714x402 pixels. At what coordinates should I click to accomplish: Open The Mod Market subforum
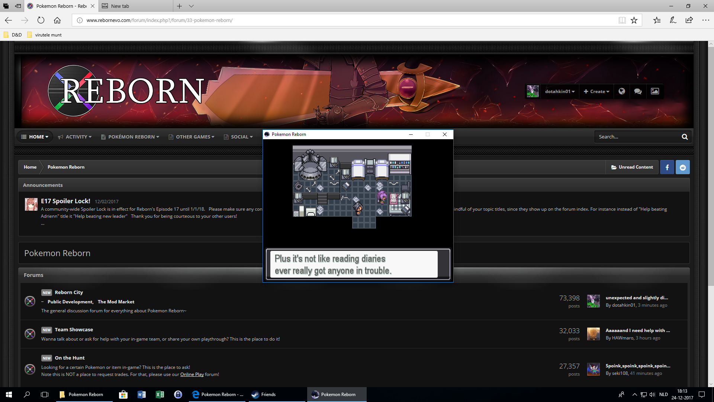click(116, 302)
